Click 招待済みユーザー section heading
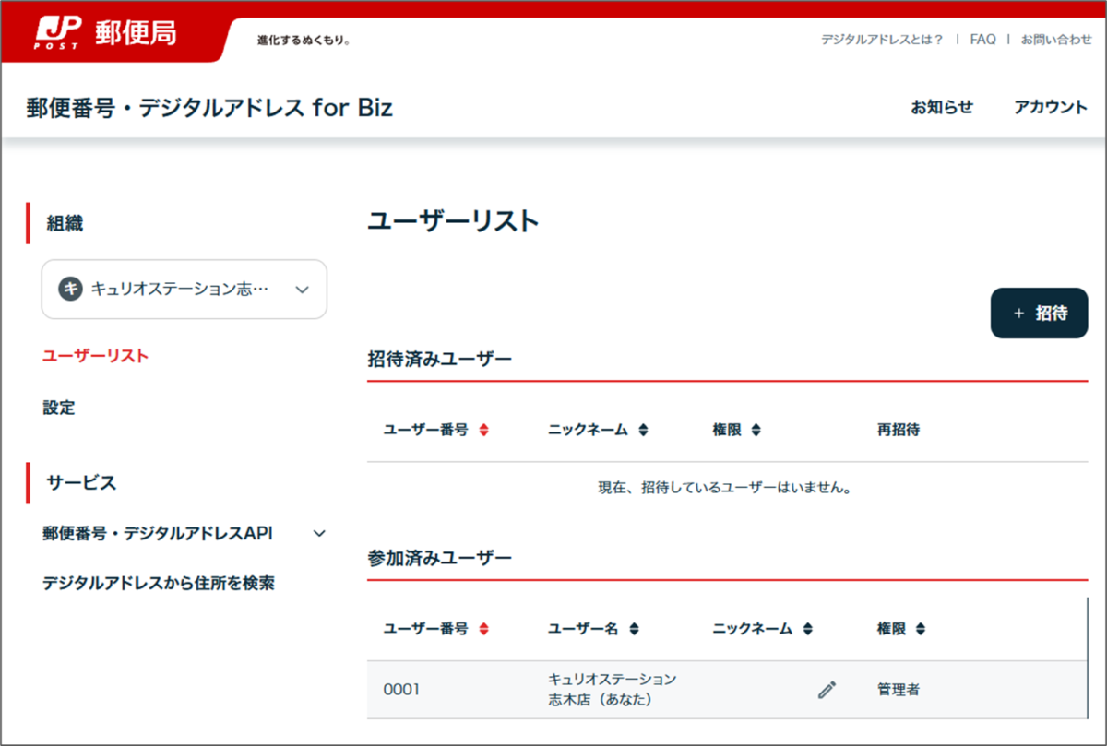The image size is (1107, 746). coord(439,359)
